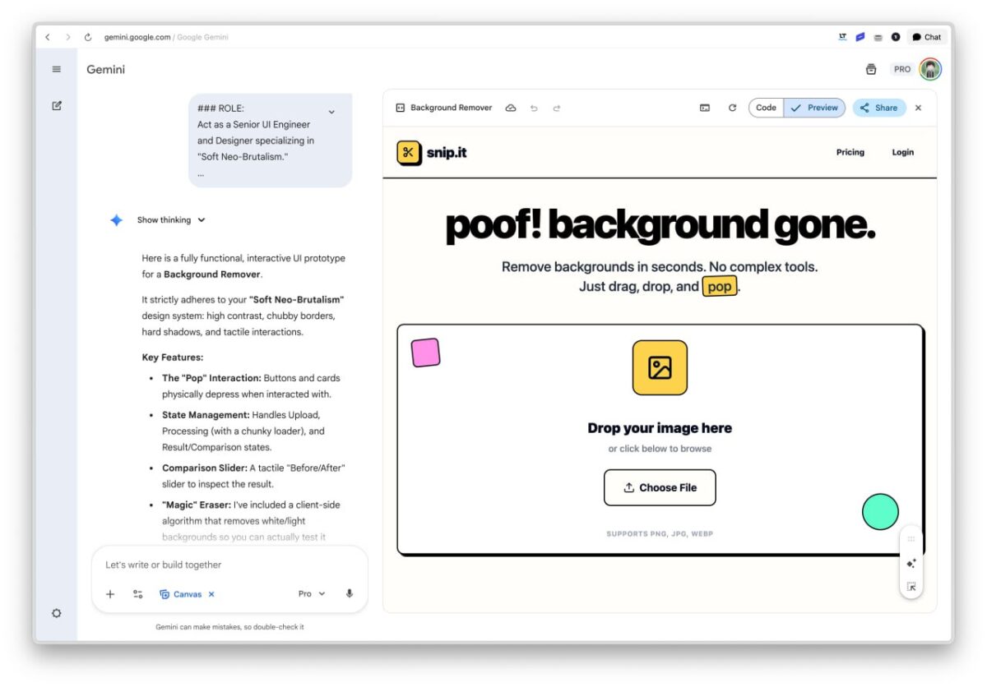Image resolution: width=987 pixels, height=687 pixels.
Task: Click the cloud save icon beside Background Remover
Action: click(x=511, y=108)
